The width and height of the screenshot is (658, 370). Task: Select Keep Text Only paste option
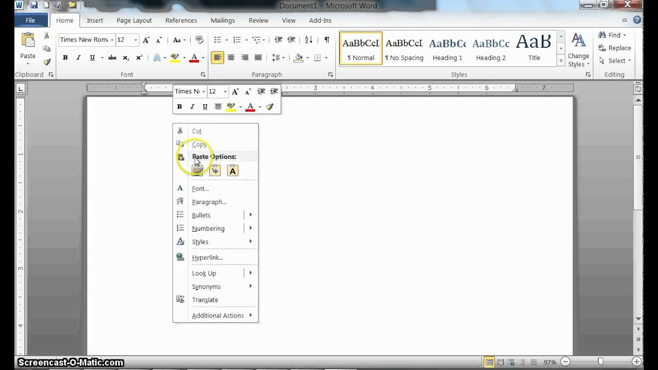[232, 170]
